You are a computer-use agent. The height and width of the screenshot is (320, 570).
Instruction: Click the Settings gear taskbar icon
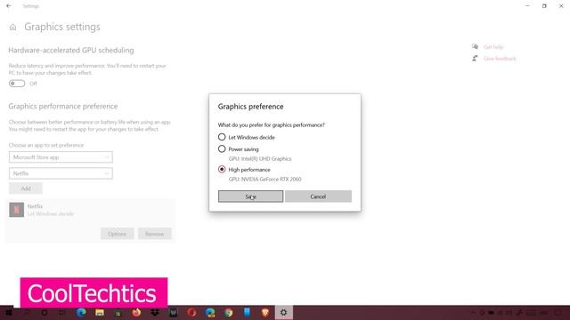pos(283,312)
